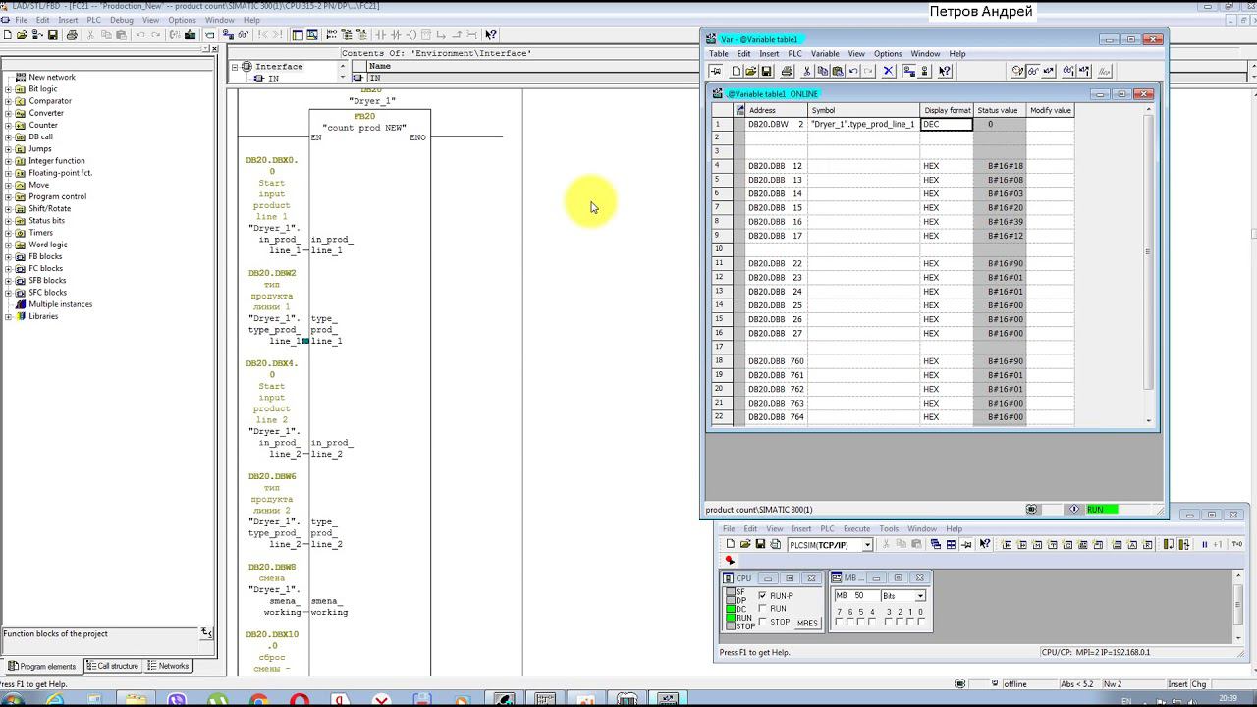This screenshot has width=1257, height=707.
Task: Switch to Networks tab
Action: pos(168,666)
